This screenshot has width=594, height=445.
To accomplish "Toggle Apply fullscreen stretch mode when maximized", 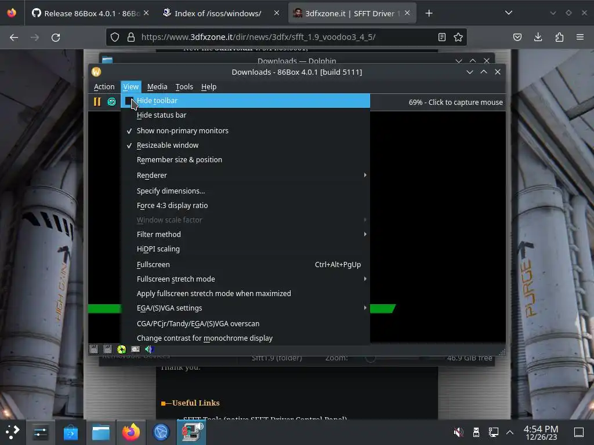I will click(x=245, y=294).
